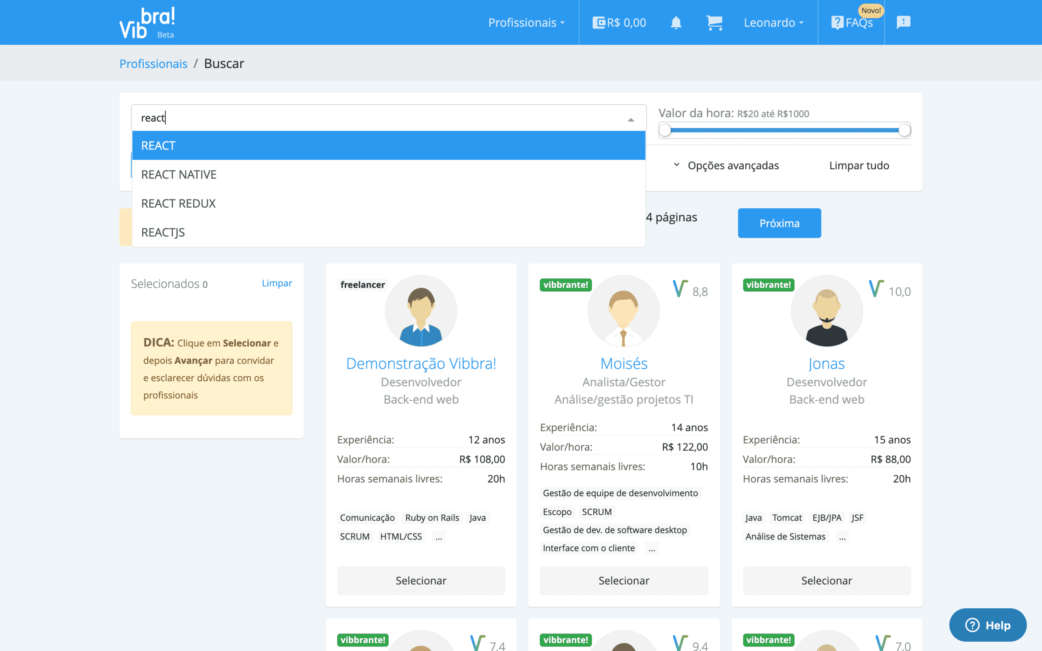This screenshot has height=651, width=1042.
Task: Open Help chat widget
Action: 988,625
